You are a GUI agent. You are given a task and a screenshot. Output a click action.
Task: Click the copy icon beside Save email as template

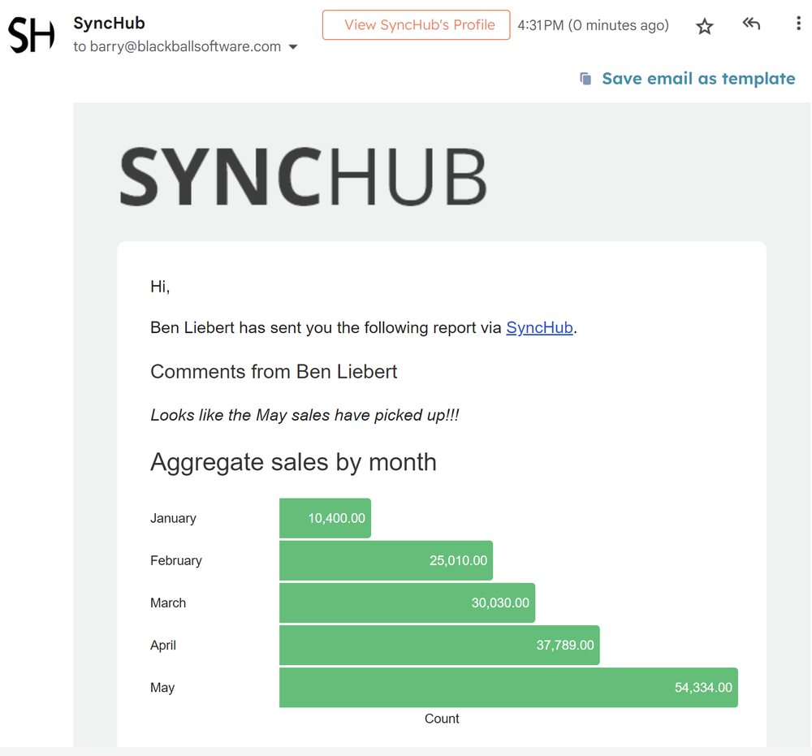coord(585,79)
